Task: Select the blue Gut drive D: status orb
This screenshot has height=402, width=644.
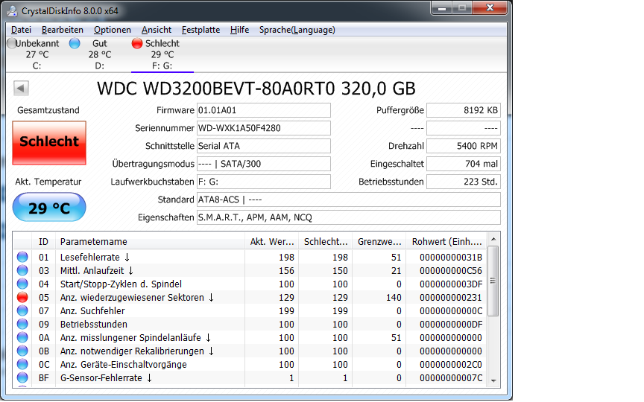Action: [75, 43]
